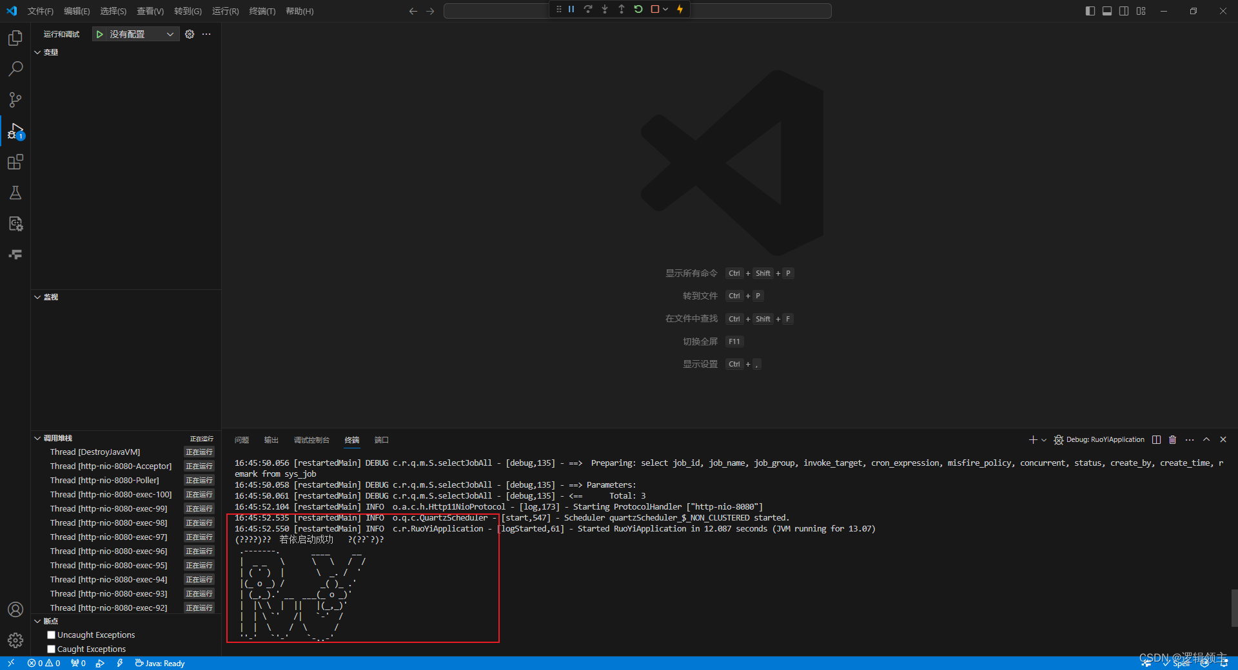Open the 查看(V) menu
The image size is (1238, 670).
150,11
